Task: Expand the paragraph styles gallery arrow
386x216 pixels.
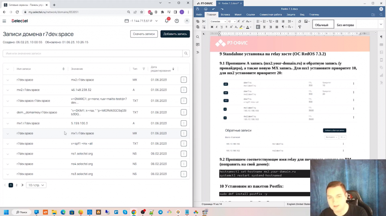Action: (381, 25)
